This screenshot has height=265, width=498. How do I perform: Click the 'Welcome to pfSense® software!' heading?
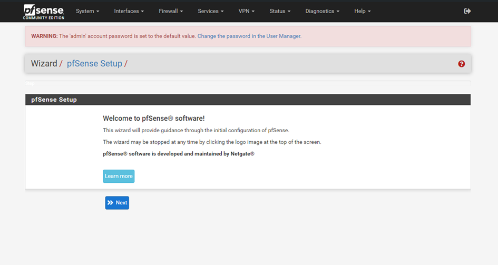coord(154,119)
